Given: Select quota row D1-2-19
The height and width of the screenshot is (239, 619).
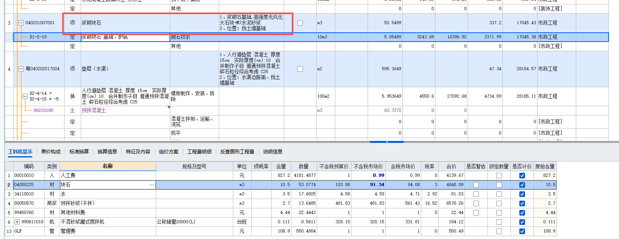Looking at the screenshot, I should (x=311, y=37).
